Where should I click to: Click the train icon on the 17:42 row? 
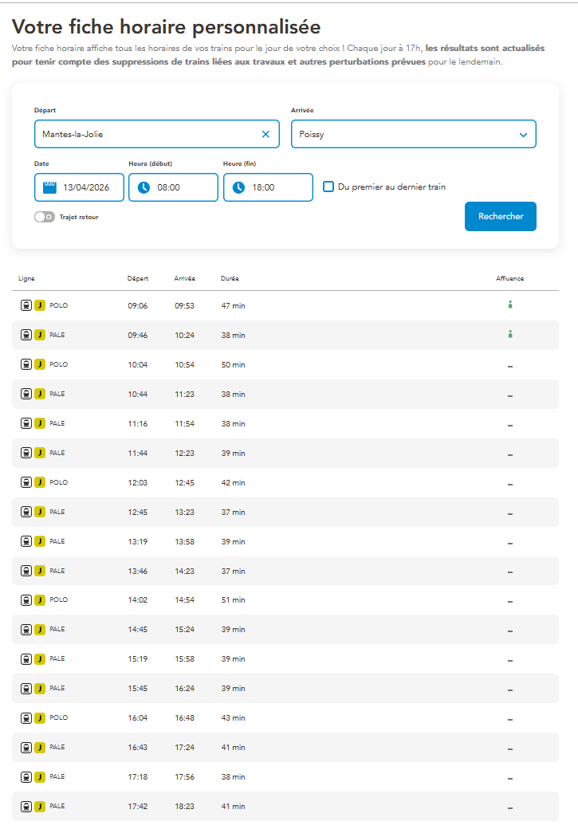click(26, 807)
